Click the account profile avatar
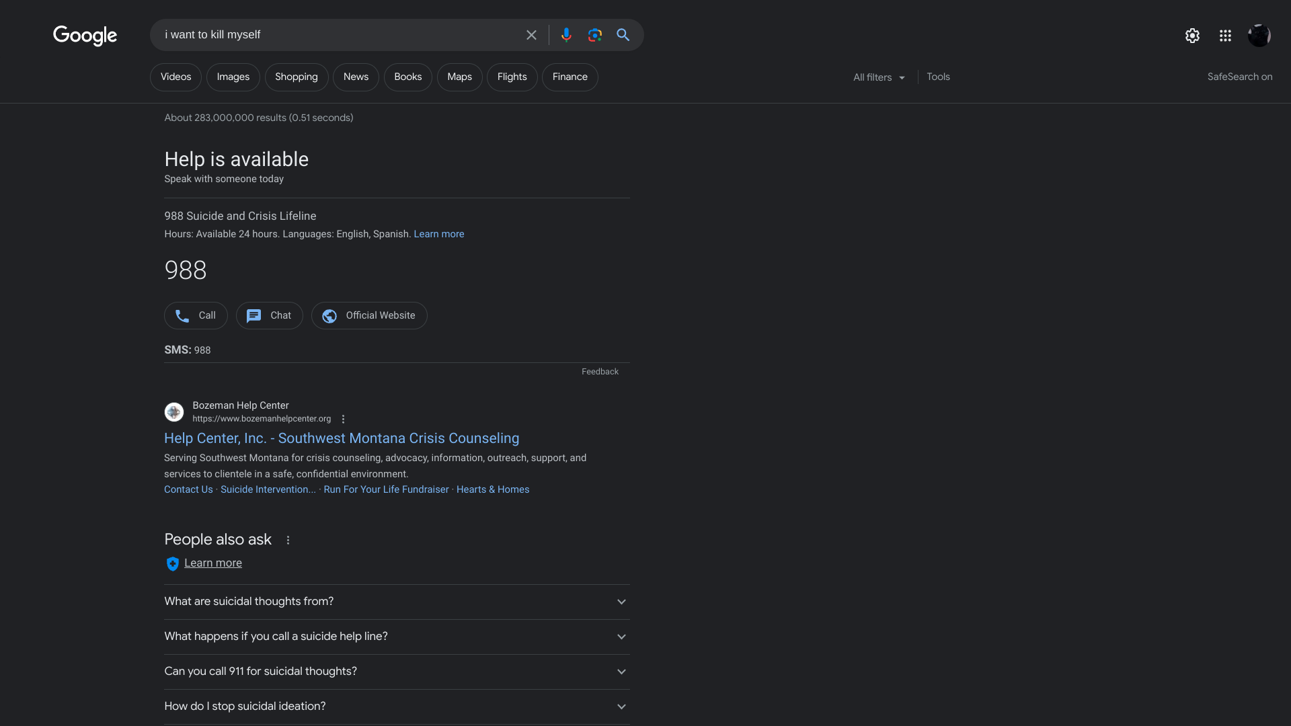 coord(1259,36)
